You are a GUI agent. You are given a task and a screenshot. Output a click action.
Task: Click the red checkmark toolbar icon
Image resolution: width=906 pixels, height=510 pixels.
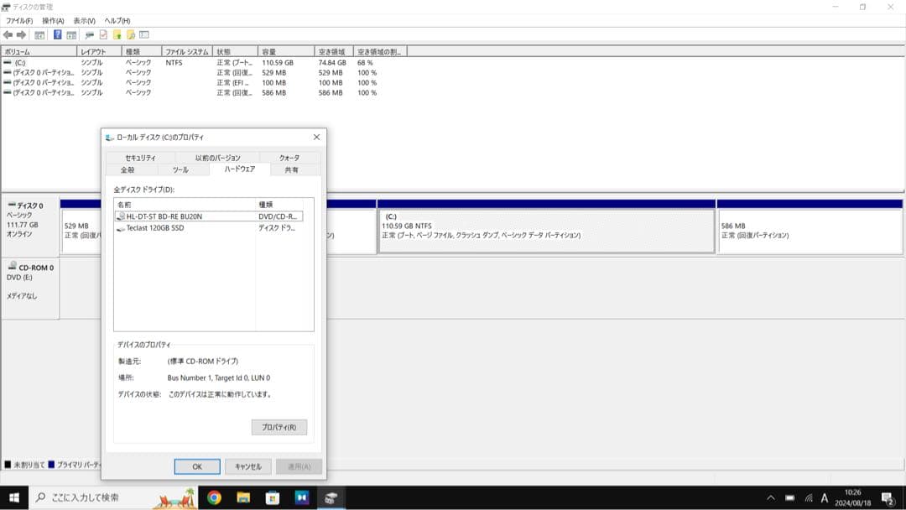click(x=103, y=34)
